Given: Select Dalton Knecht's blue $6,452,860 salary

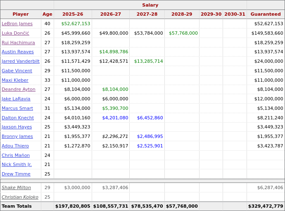Looking at the screenshot, I should coord(150,118).
